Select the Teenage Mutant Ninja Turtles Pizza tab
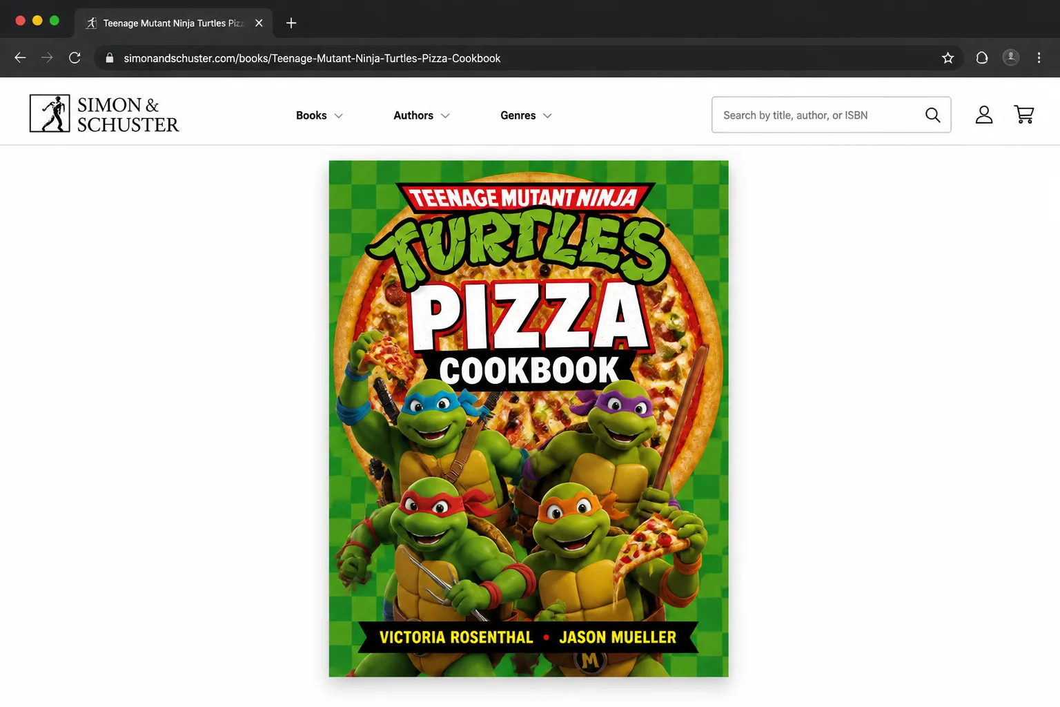This screenshot has width=1060, height=707. pos(174,23)
